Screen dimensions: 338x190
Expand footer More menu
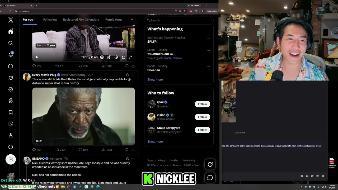click(177, 165)
